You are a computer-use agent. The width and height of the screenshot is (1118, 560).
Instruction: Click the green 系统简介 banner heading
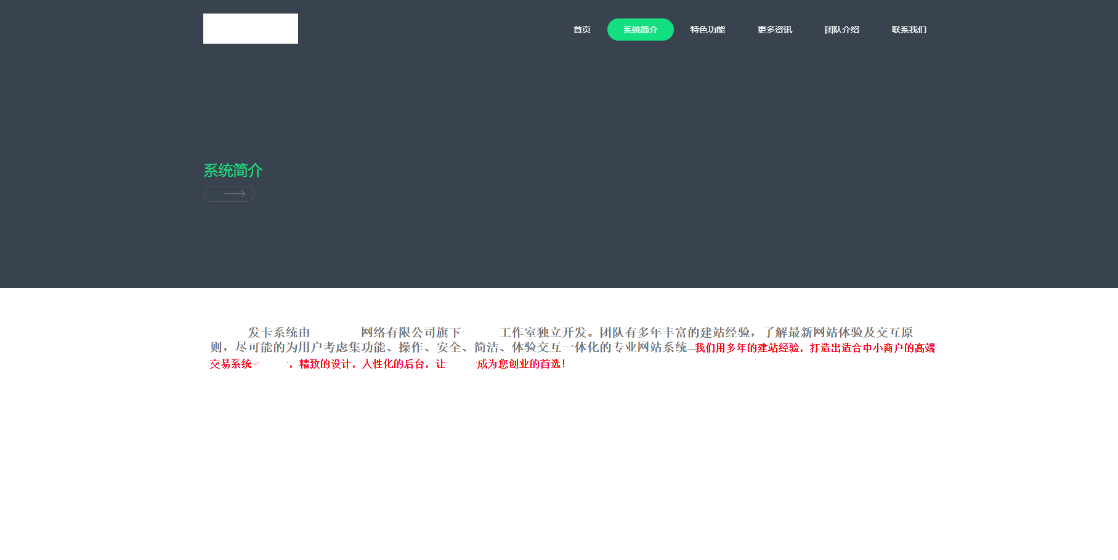233,170
